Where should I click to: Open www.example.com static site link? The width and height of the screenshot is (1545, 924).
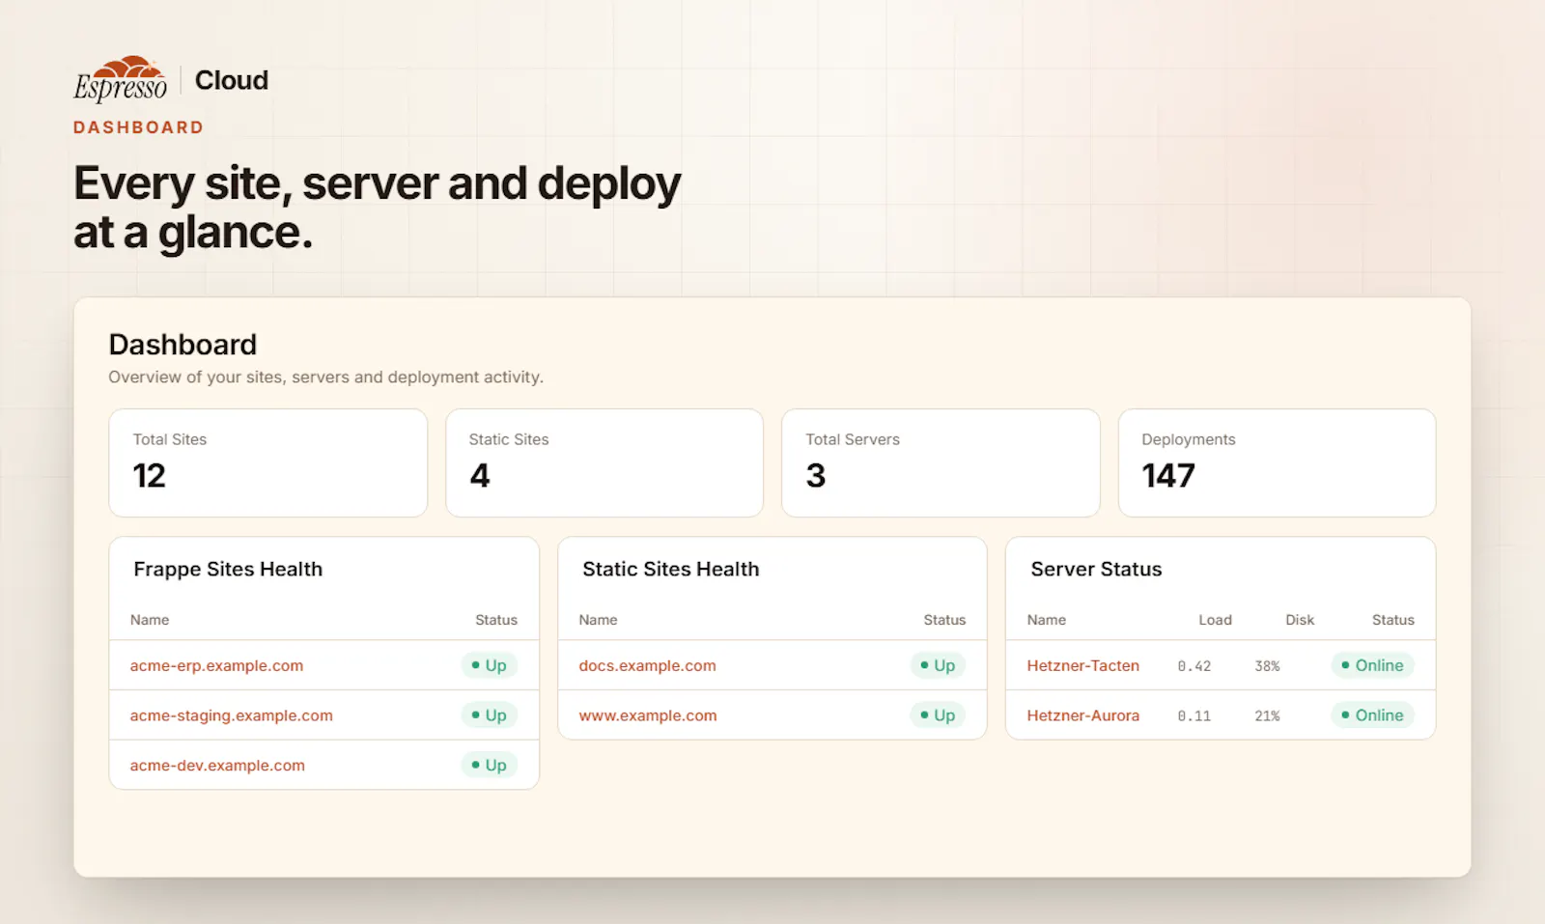point(647,715)
